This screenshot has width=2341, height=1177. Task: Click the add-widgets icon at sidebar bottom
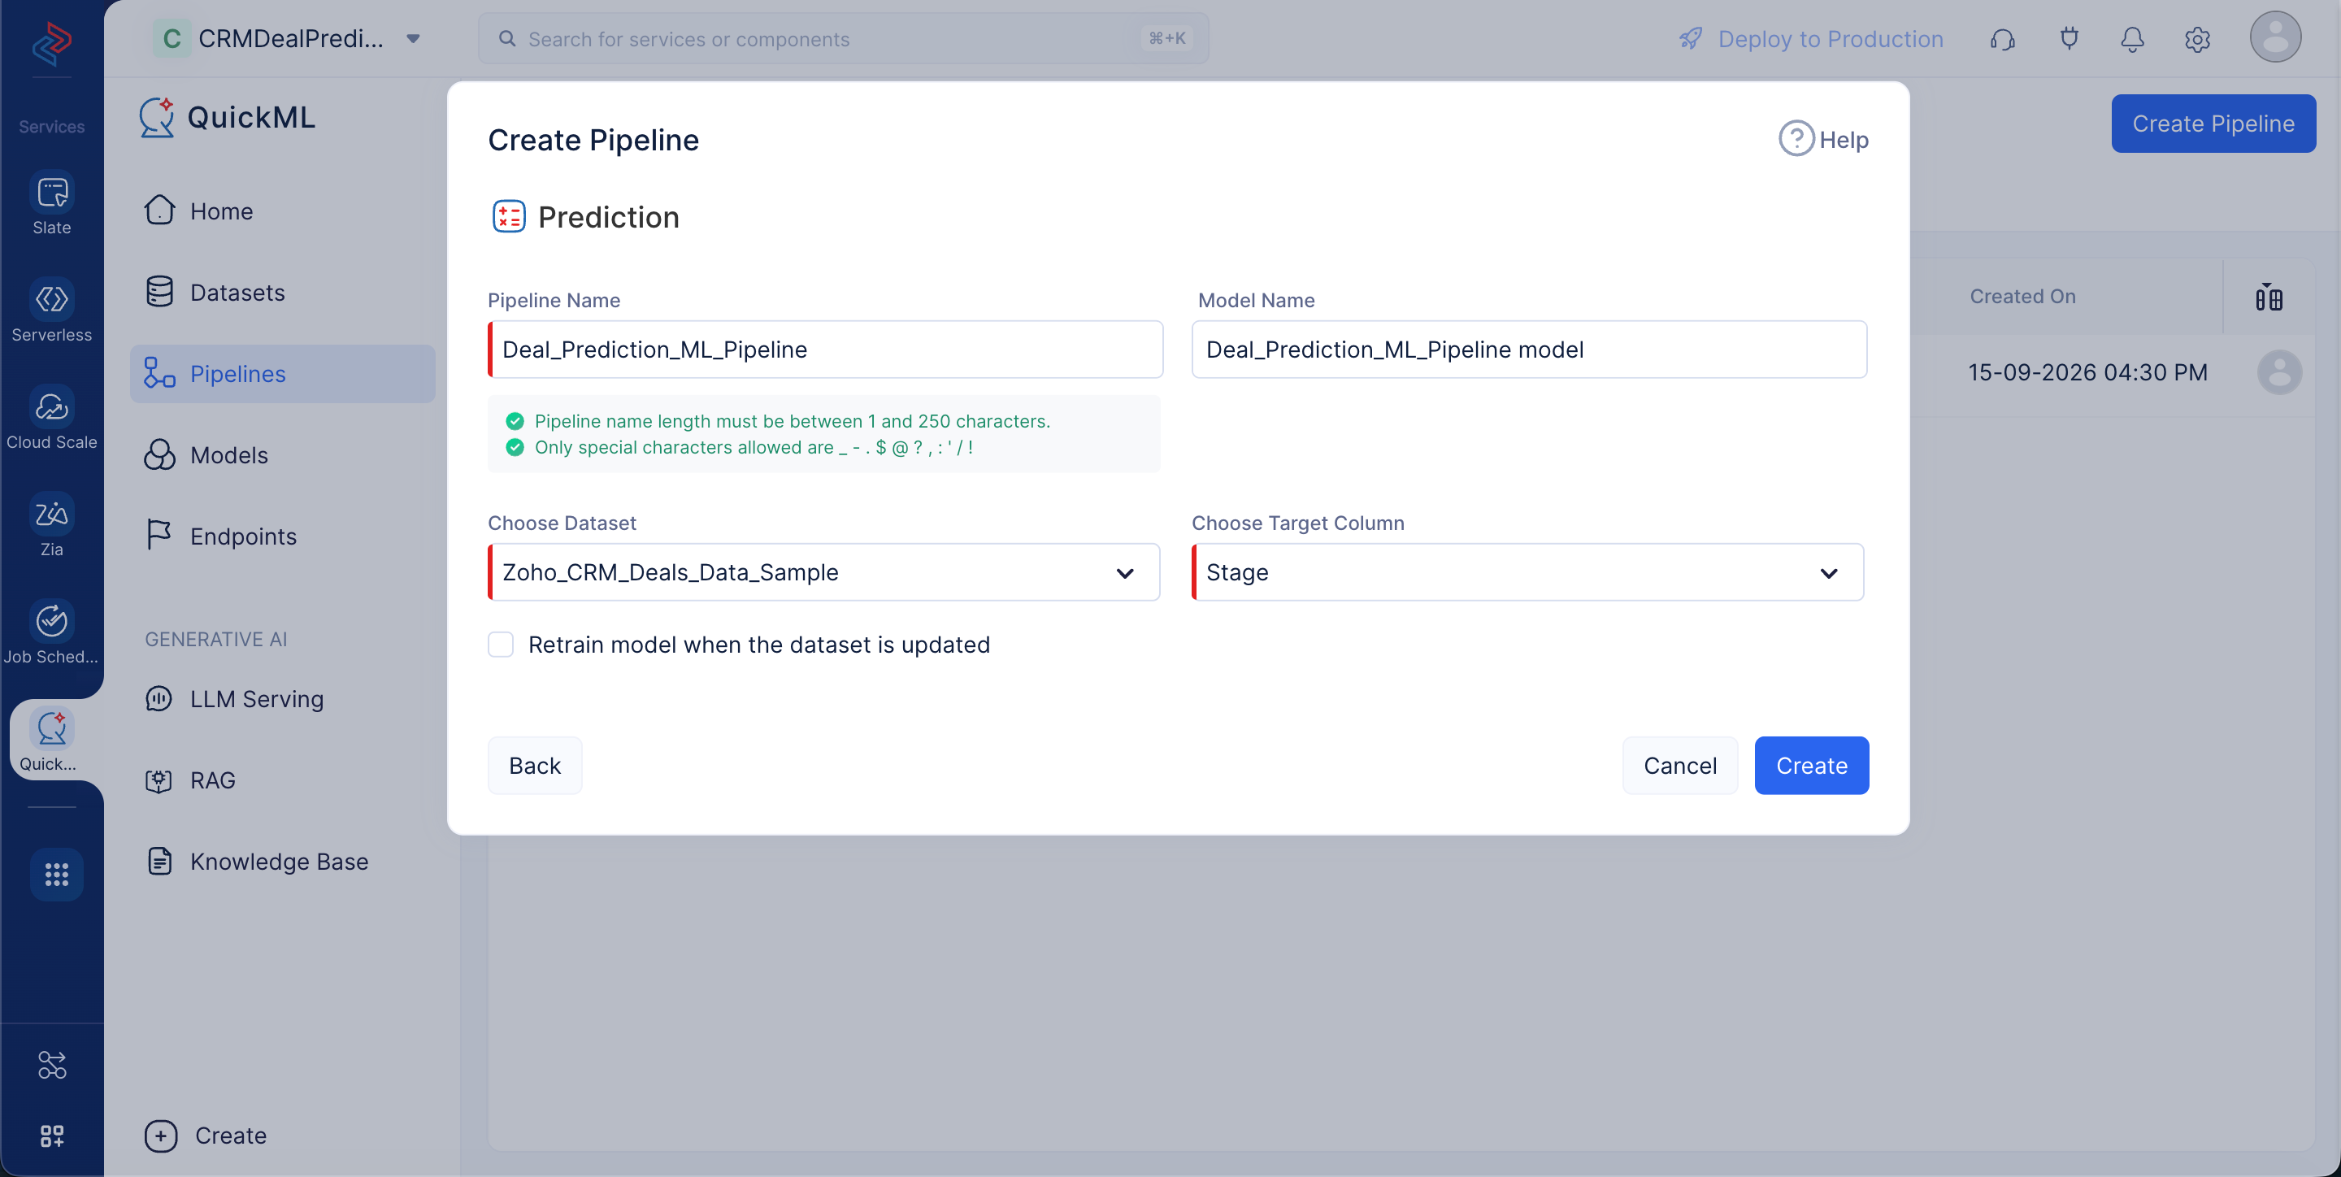(52, 1136)
